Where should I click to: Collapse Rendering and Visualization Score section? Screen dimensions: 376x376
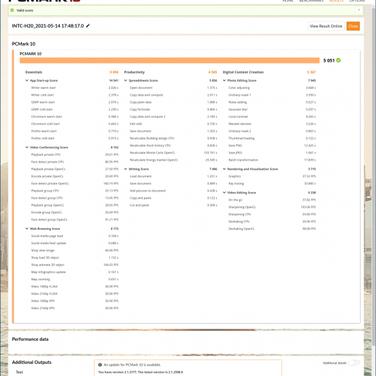(224, 169)
